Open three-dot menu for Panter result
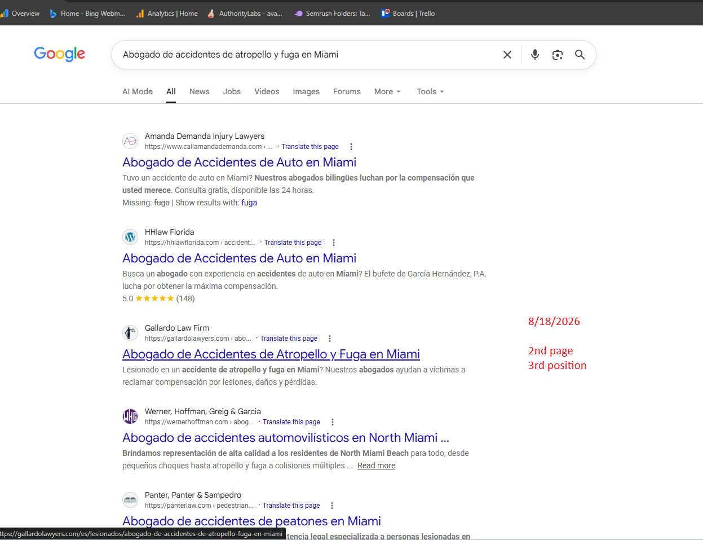 coord(332,506)
